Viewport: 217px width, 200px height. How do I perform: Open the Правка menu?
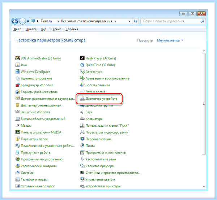point(31,29)
